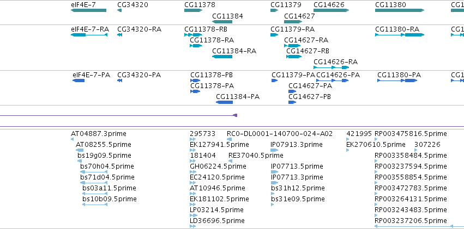Click the CG11379-PA protein

275,81
